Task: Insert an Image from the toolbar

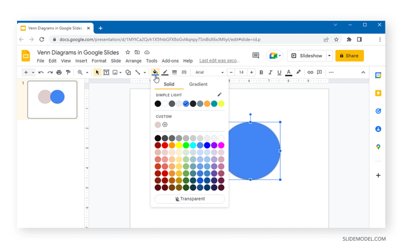Action: (x=115, y=73)
